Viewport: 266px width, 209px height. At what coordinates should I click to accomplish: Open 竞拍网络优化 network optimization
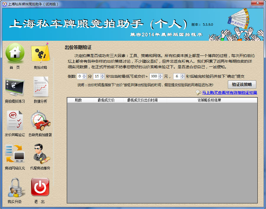click(x=15, y=154)
